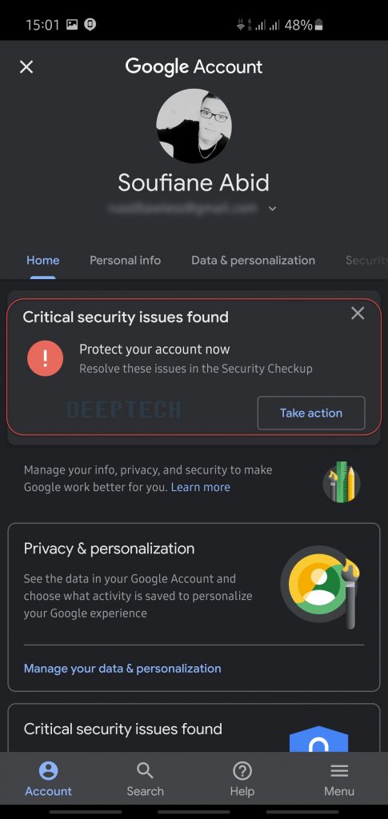Tap the profile picture avatar
The width and height of the screenshot is (388, 819).
[194, 126]
